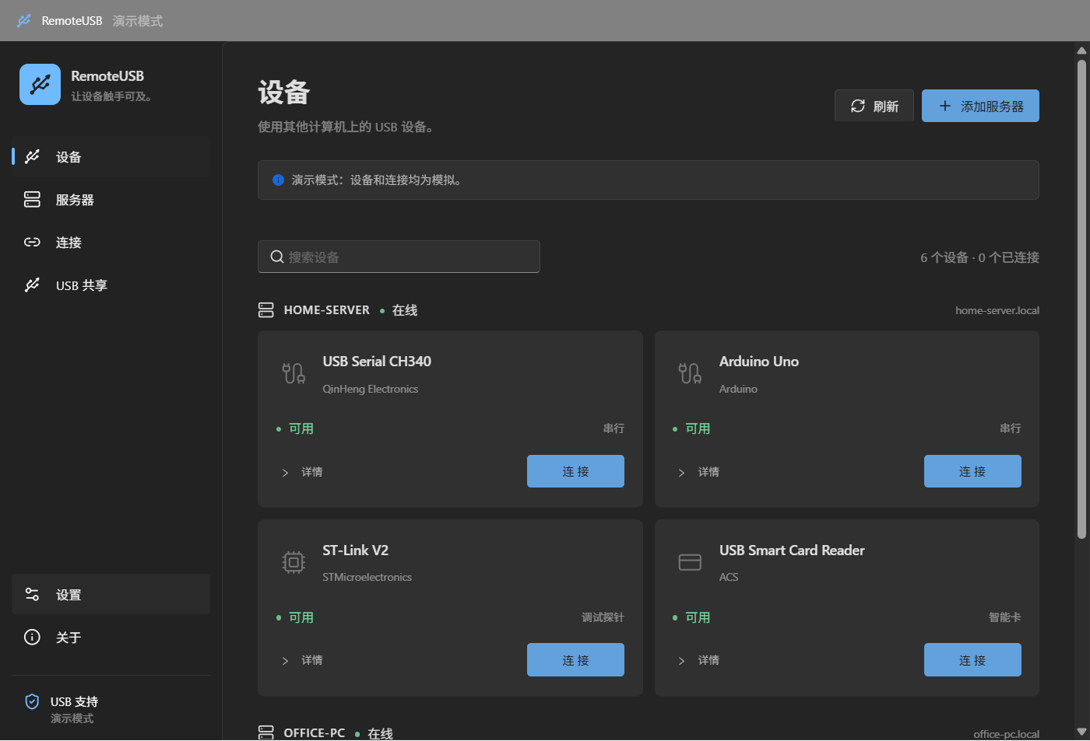Image resolution: width=1090 pixels, height=741 pixels.
Task: Click the 串行 label on USB Serial CH340
Action: (614, 428)
